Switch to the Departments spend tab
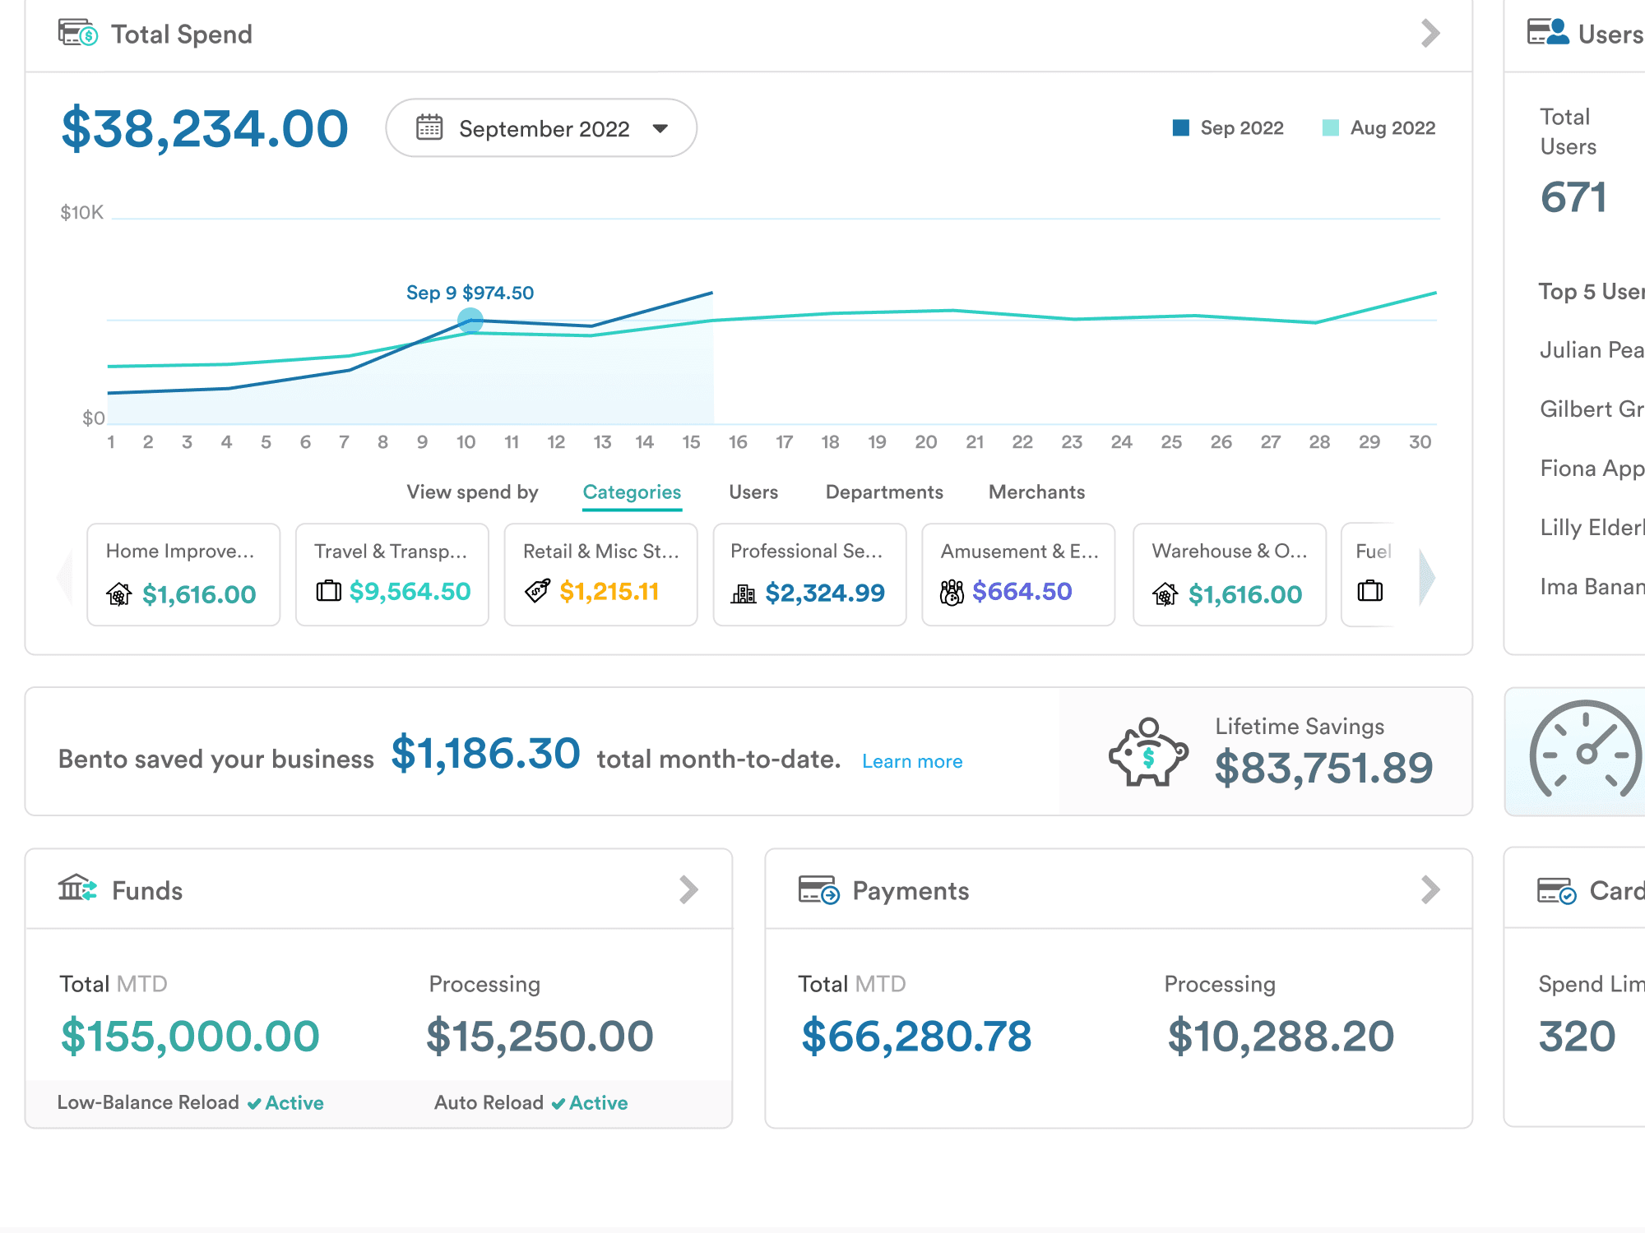 coord(884,492)
